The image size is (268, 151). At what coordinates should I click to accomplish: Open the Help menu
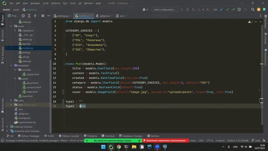[98, 3]
